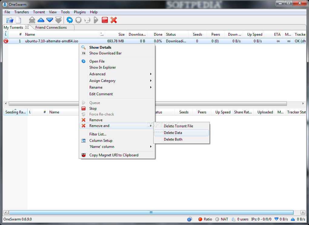The width and height of the screenshot is (309, 225).
Task: Sort by upper Up Speed column header
Action: pos(254,34)
